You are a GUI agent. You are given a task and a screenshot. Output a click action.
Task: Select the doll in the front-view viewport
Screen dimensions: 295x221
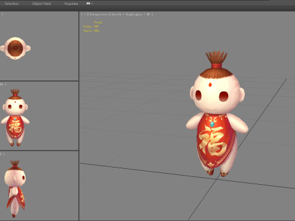15,118
